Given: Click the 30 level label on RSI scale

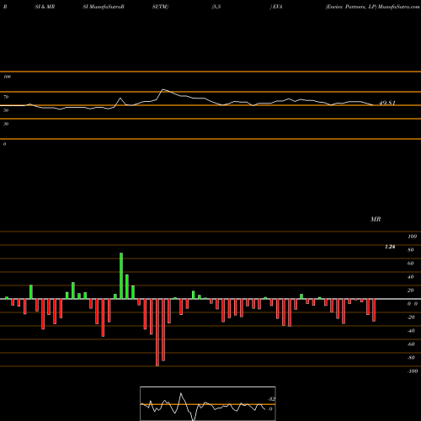Looking at the screenshot, I should 6,124.
